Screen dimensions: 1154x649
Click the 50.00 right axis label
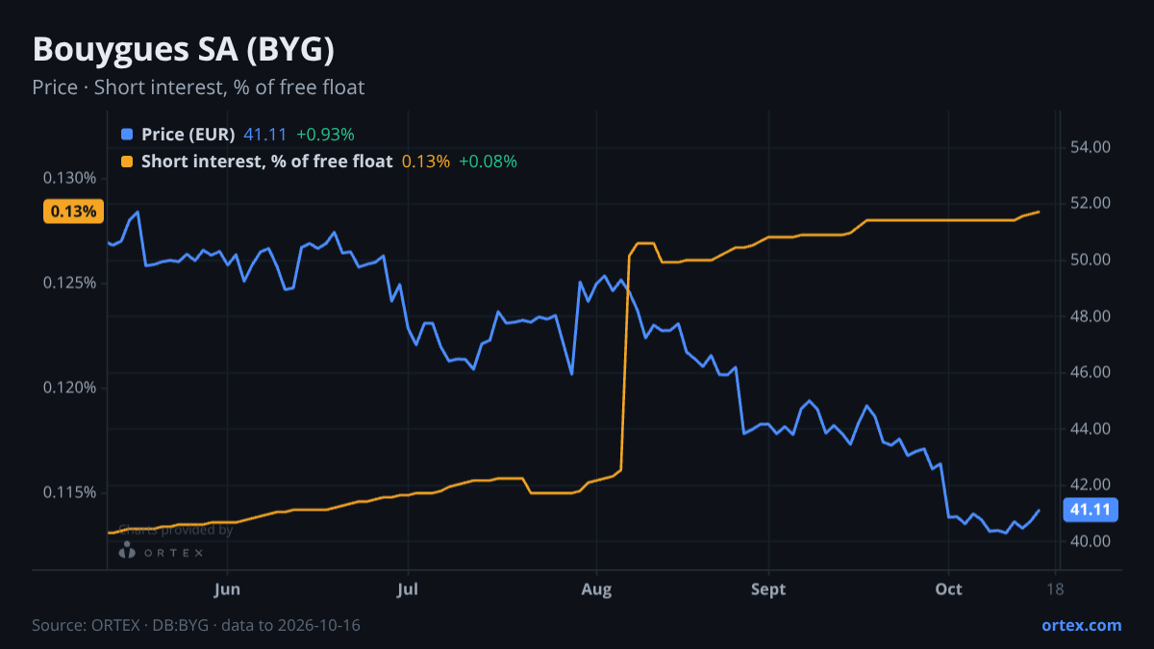click(x=1091, y=260)
